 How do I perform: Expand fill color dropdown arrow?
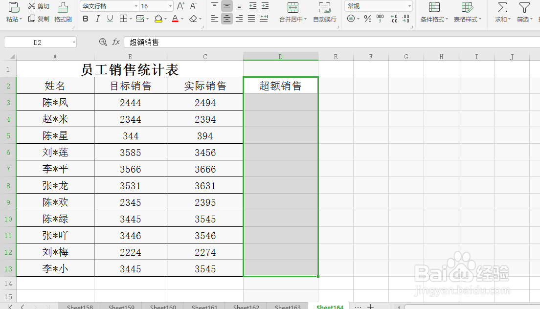click(x=166, y=19)
